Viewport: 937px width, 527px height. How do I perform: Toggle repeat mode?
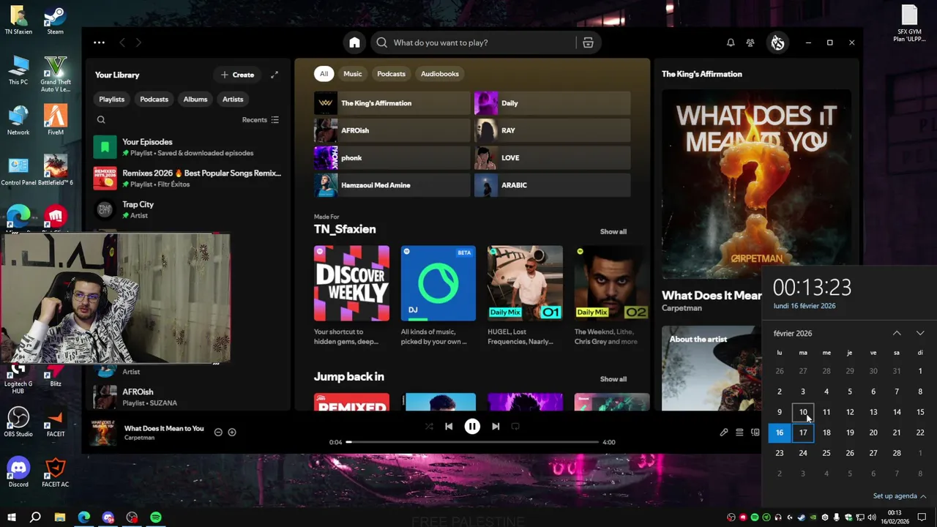coord(515,426)
